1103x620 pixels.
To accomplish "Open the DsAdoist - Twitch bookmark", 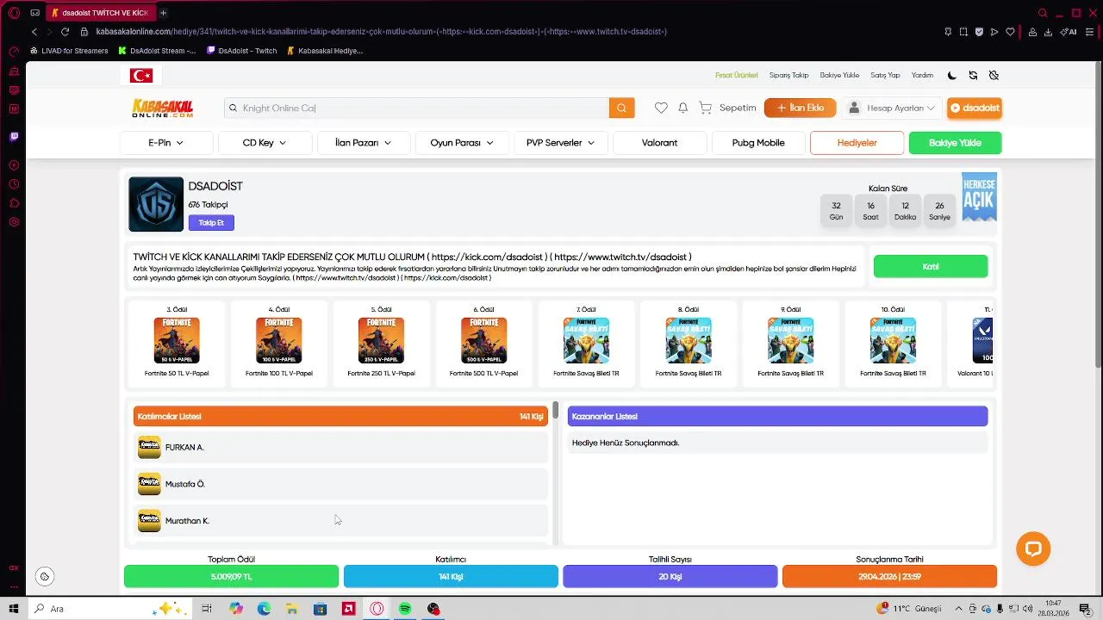I will (x=242, y=51).
